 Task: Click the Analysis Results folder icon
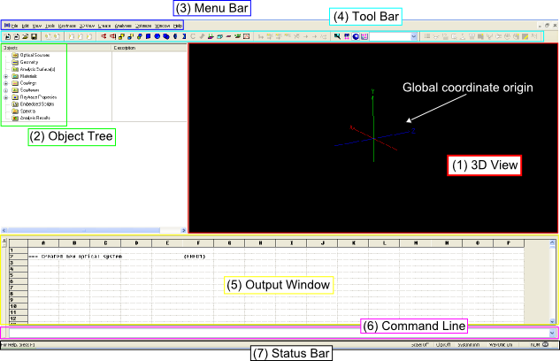click(15, 118)
